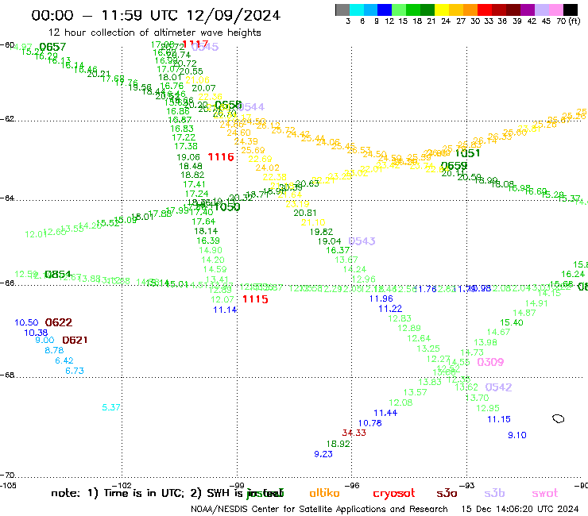The width and height of the screenshot is (588, 516).
Task: Click the blue 9.23 wave height
Action: [323, 454]
